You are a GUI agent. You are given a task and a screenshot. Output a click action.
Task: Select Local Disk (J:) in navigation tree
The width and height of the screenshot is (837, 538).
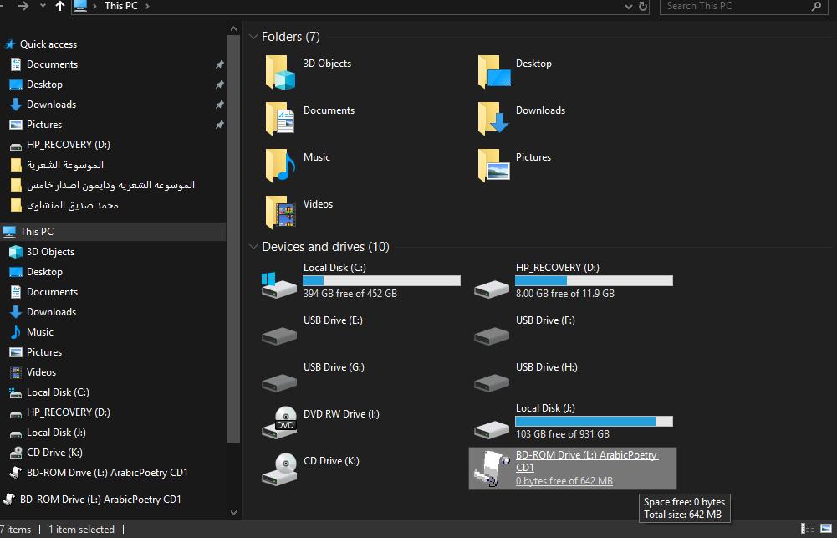pyautogui.click(x=56, y=433)
